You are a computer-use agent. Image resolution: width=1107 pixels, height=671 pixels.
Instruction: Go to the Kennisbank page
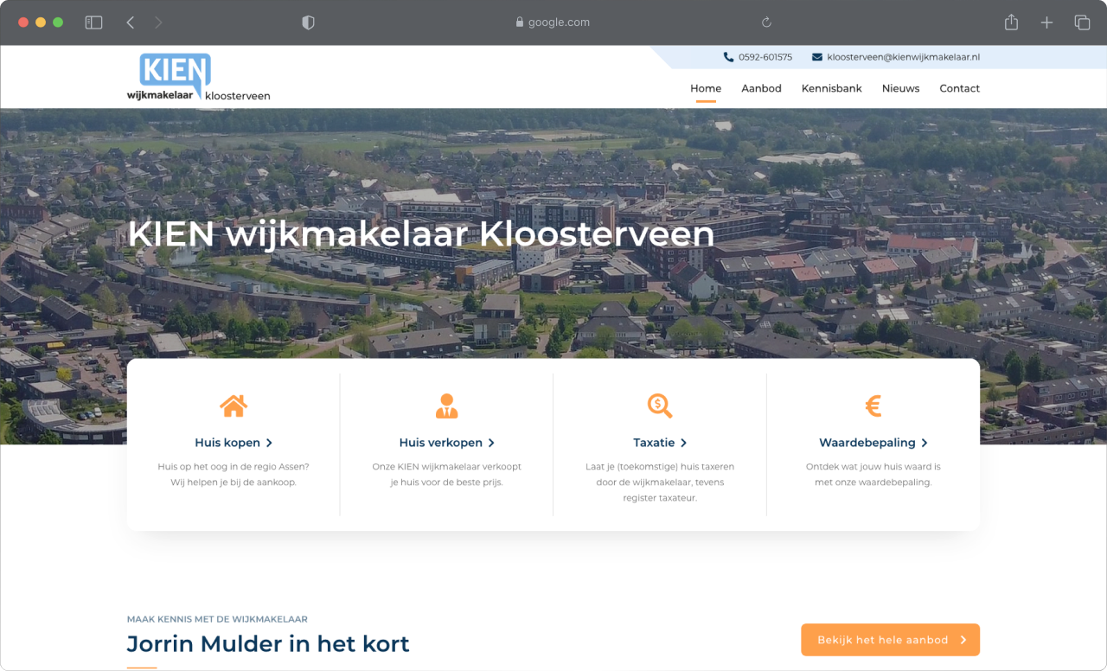831,88
